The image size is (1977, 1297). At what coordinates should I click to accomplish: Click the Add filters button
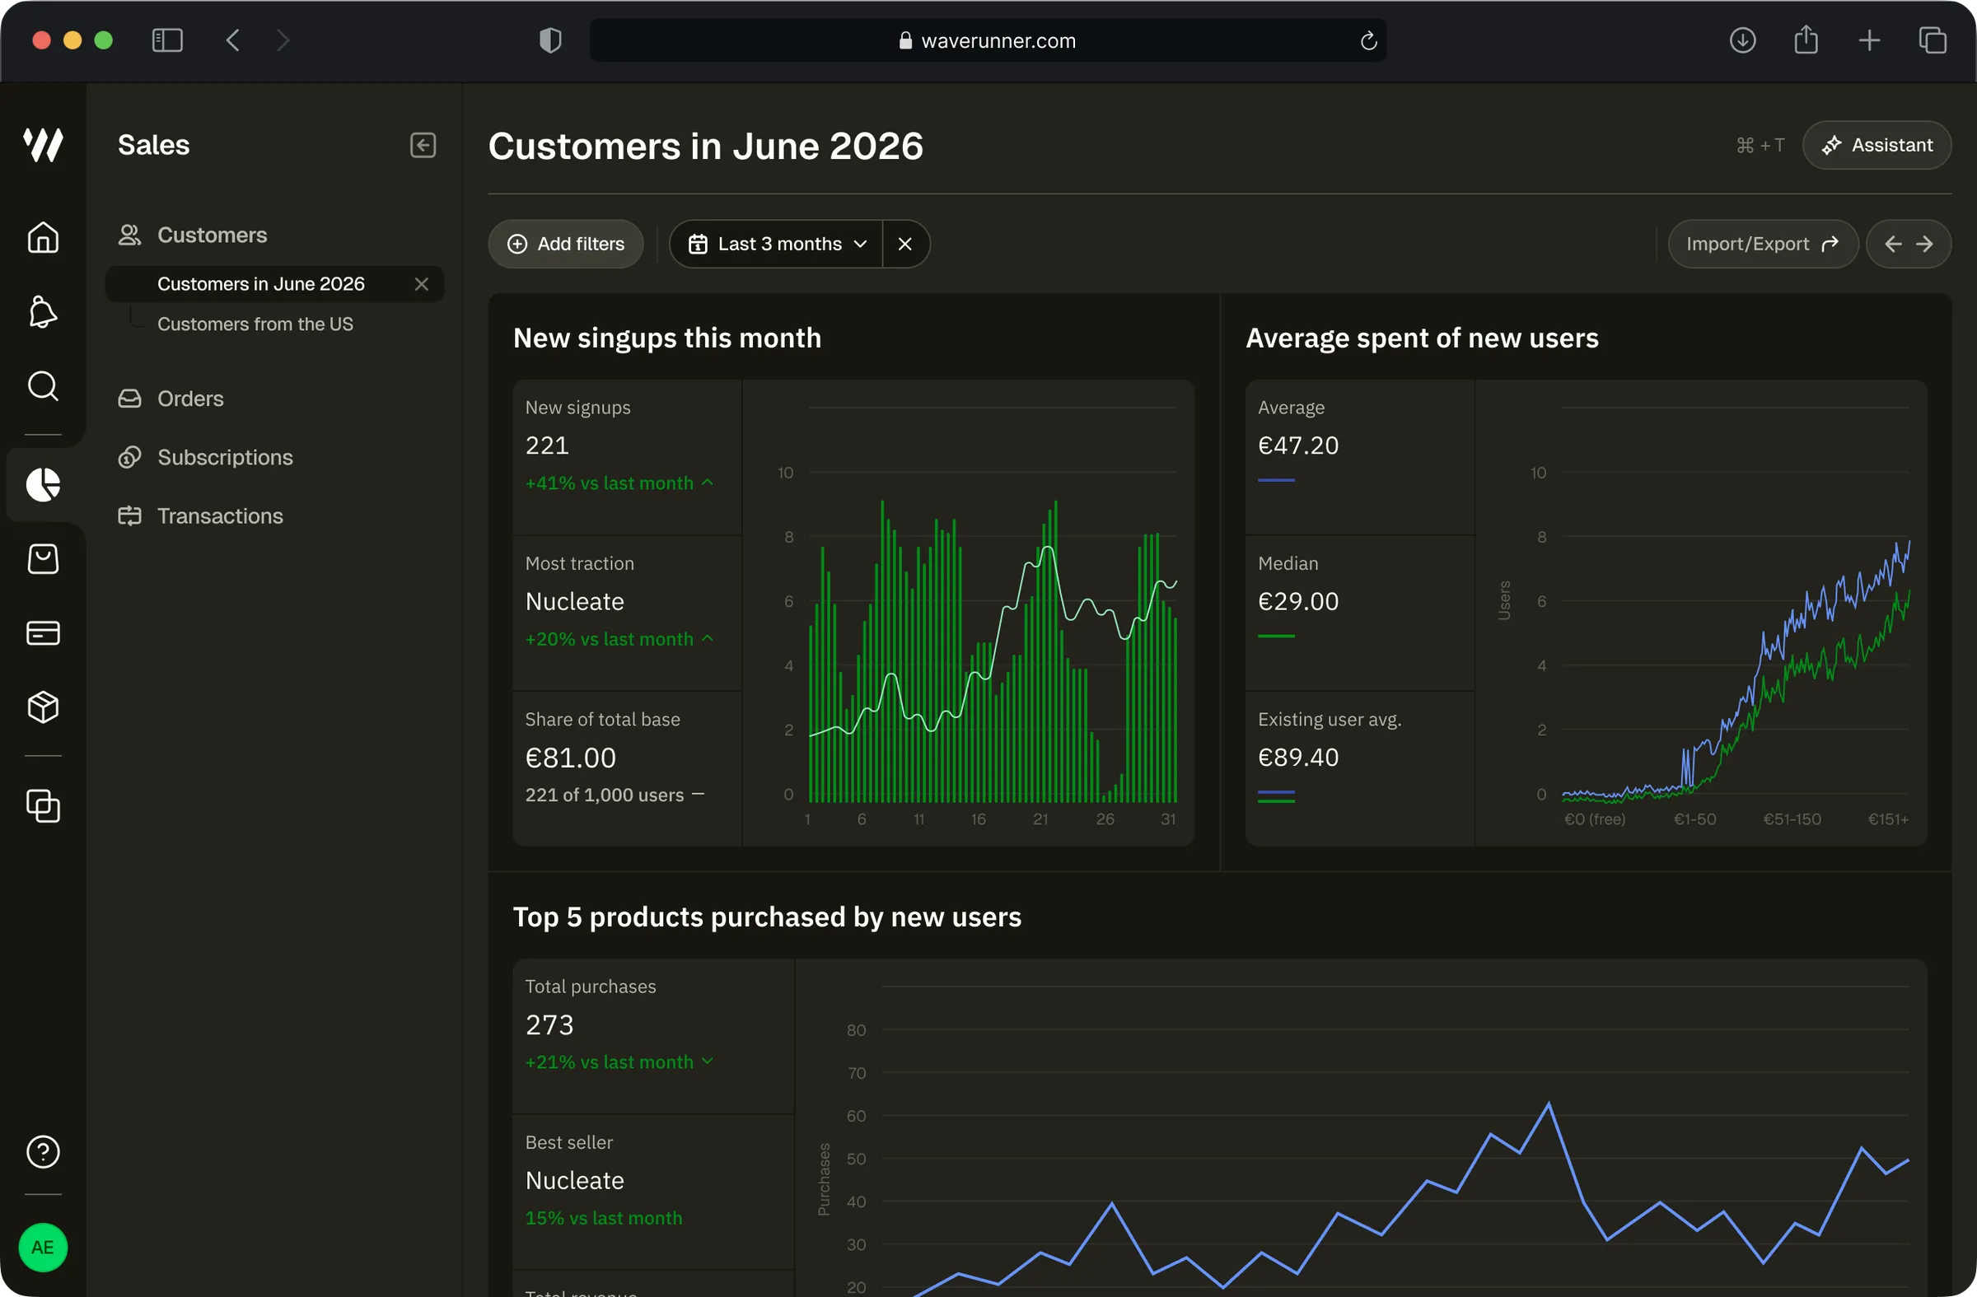coord(566,244)
